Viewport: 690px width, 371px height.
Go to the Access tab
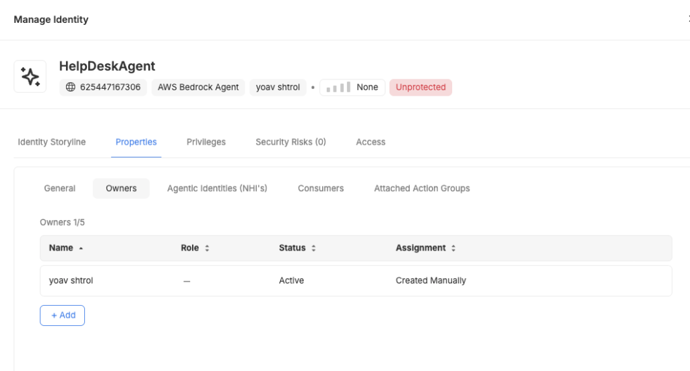[371, 142]
